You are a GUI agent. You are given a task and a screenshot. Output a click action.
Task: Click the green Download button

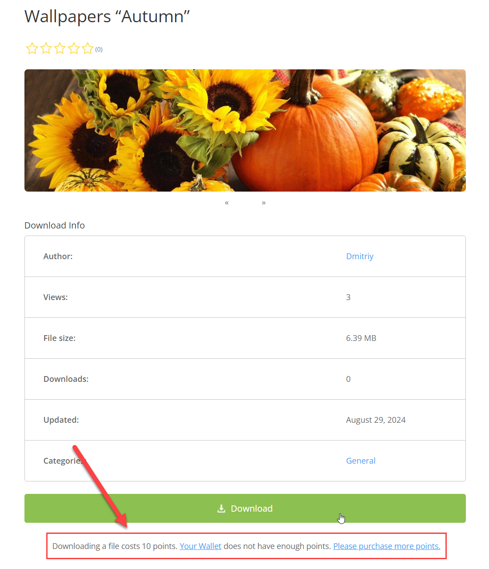tap(245, 509)
